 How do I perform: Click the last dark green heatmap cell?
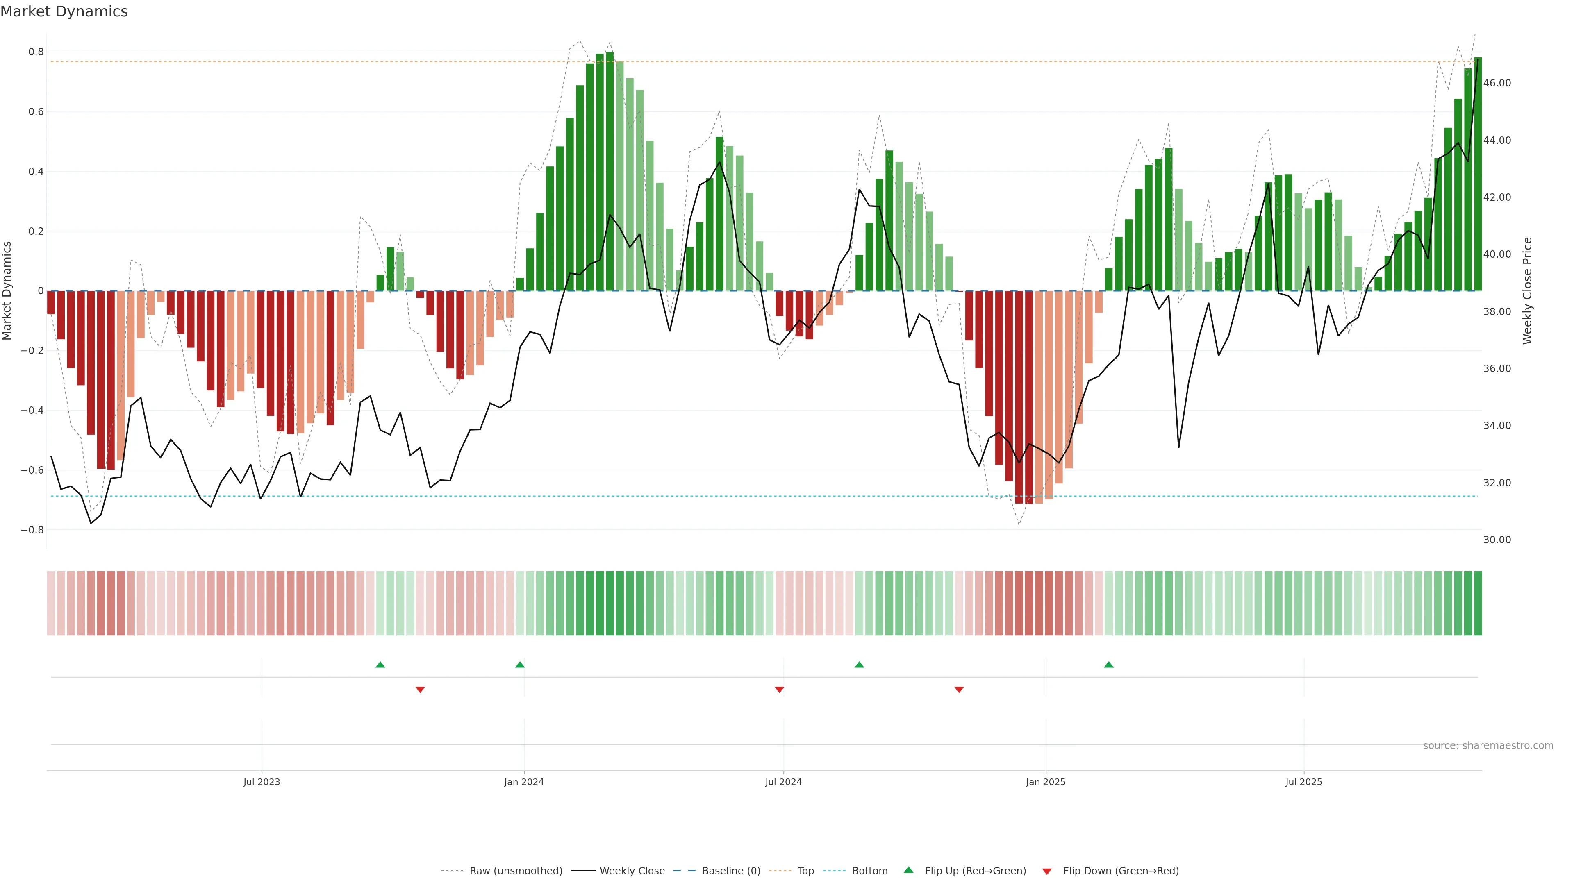[1477, 604]
